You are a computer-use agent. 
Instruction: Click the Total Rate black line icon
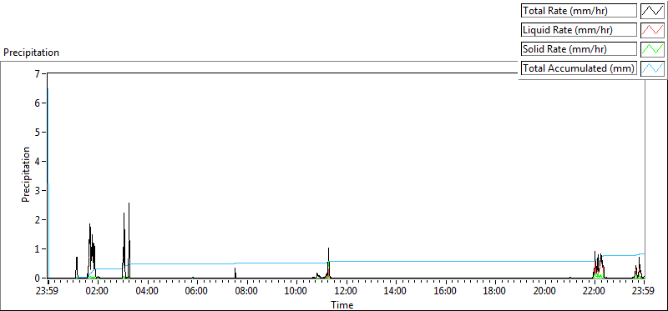pos(653,11)
